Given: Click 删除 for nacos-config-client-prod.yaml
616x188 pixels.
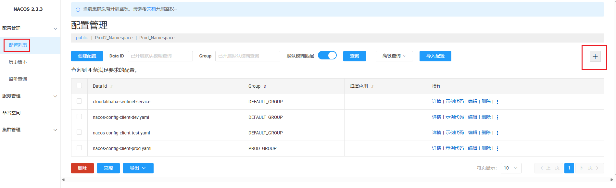Looking at the screenshot, I should coord(486,148).
